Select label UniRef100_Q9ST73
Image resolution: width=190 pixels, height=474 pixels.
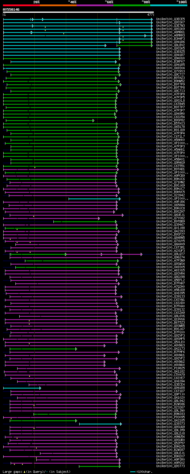point(170,466)
